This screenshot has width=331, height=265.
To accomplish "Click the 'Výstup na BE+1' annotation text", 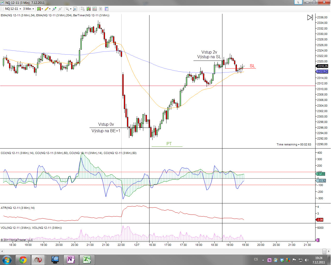I will pos(106,131).
